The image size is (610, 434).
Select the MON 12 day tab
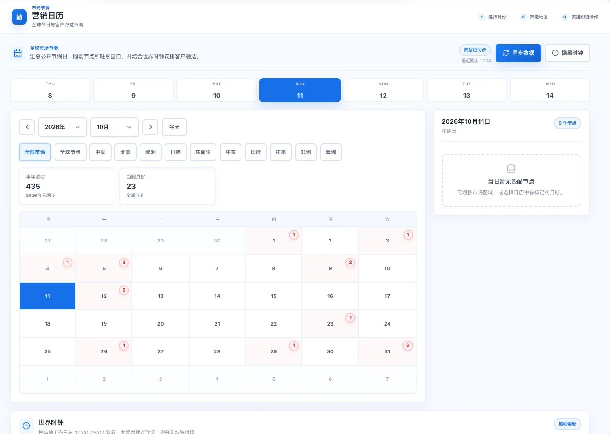coord(383,90)
